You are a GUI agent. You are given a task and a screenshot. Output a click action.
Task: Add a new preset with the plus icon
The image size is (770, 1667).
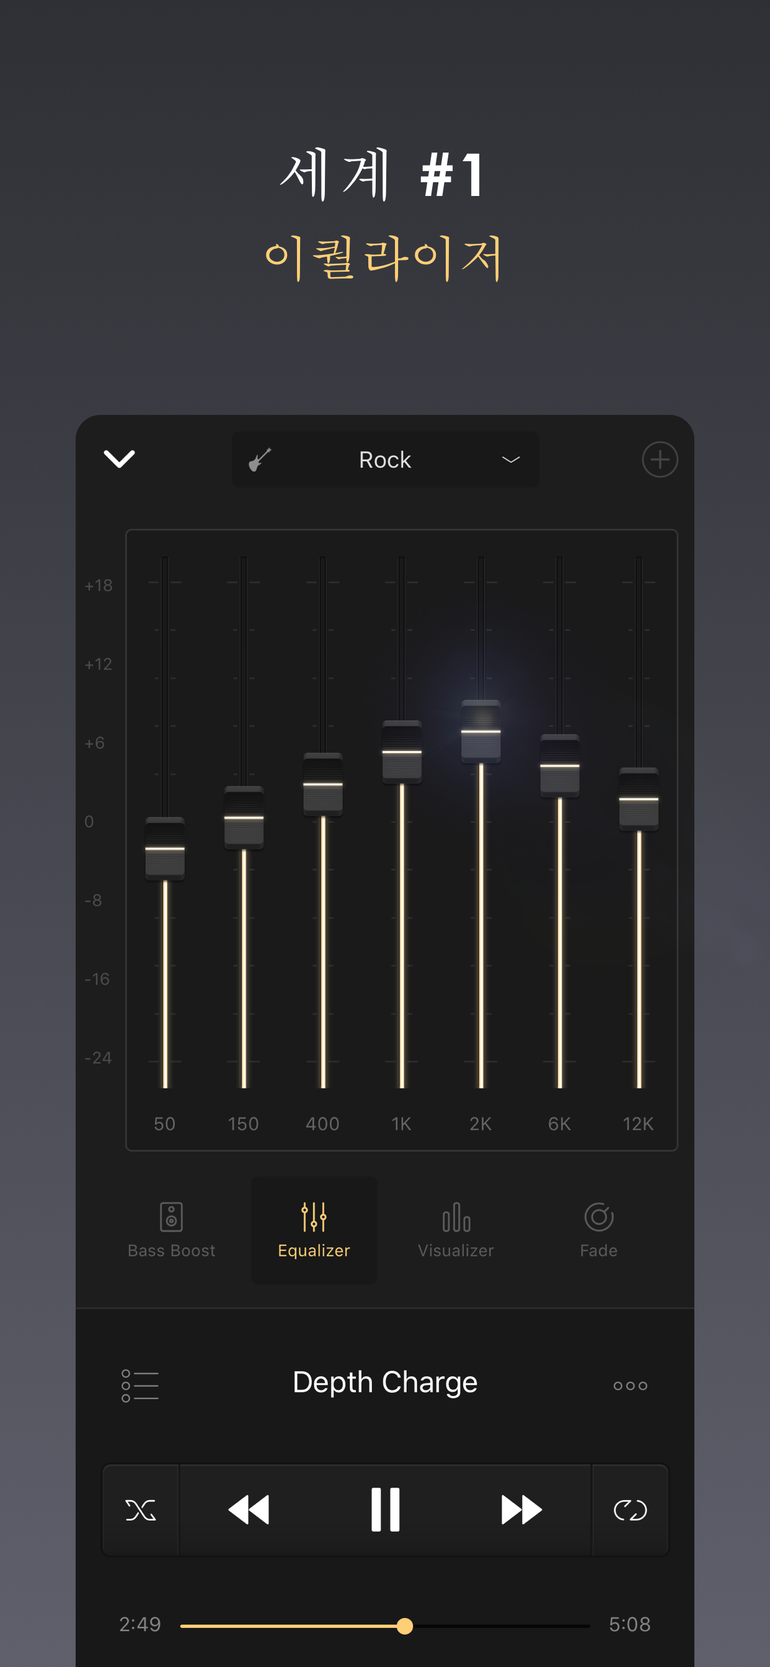(660, 460)
